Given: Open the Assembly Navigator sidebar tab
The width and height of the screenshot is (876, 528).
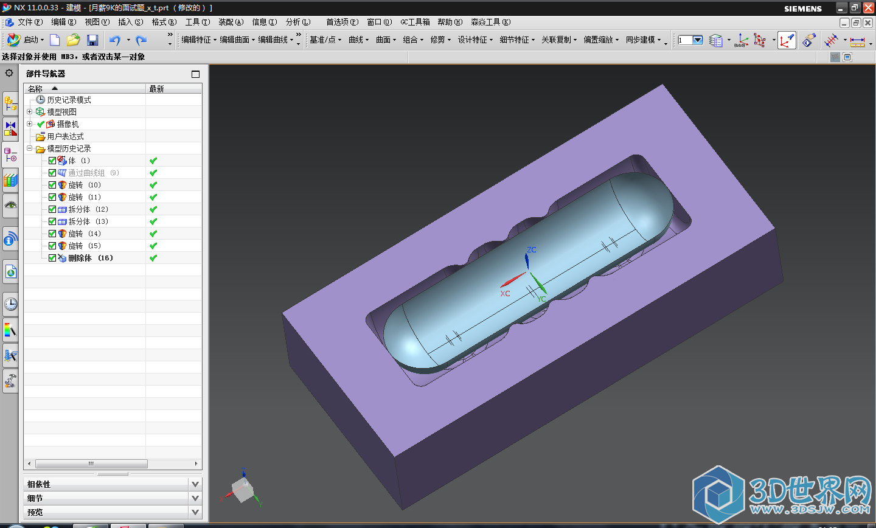Looking at the screenshot, I should pyautogui.click(x=10, y=104).
